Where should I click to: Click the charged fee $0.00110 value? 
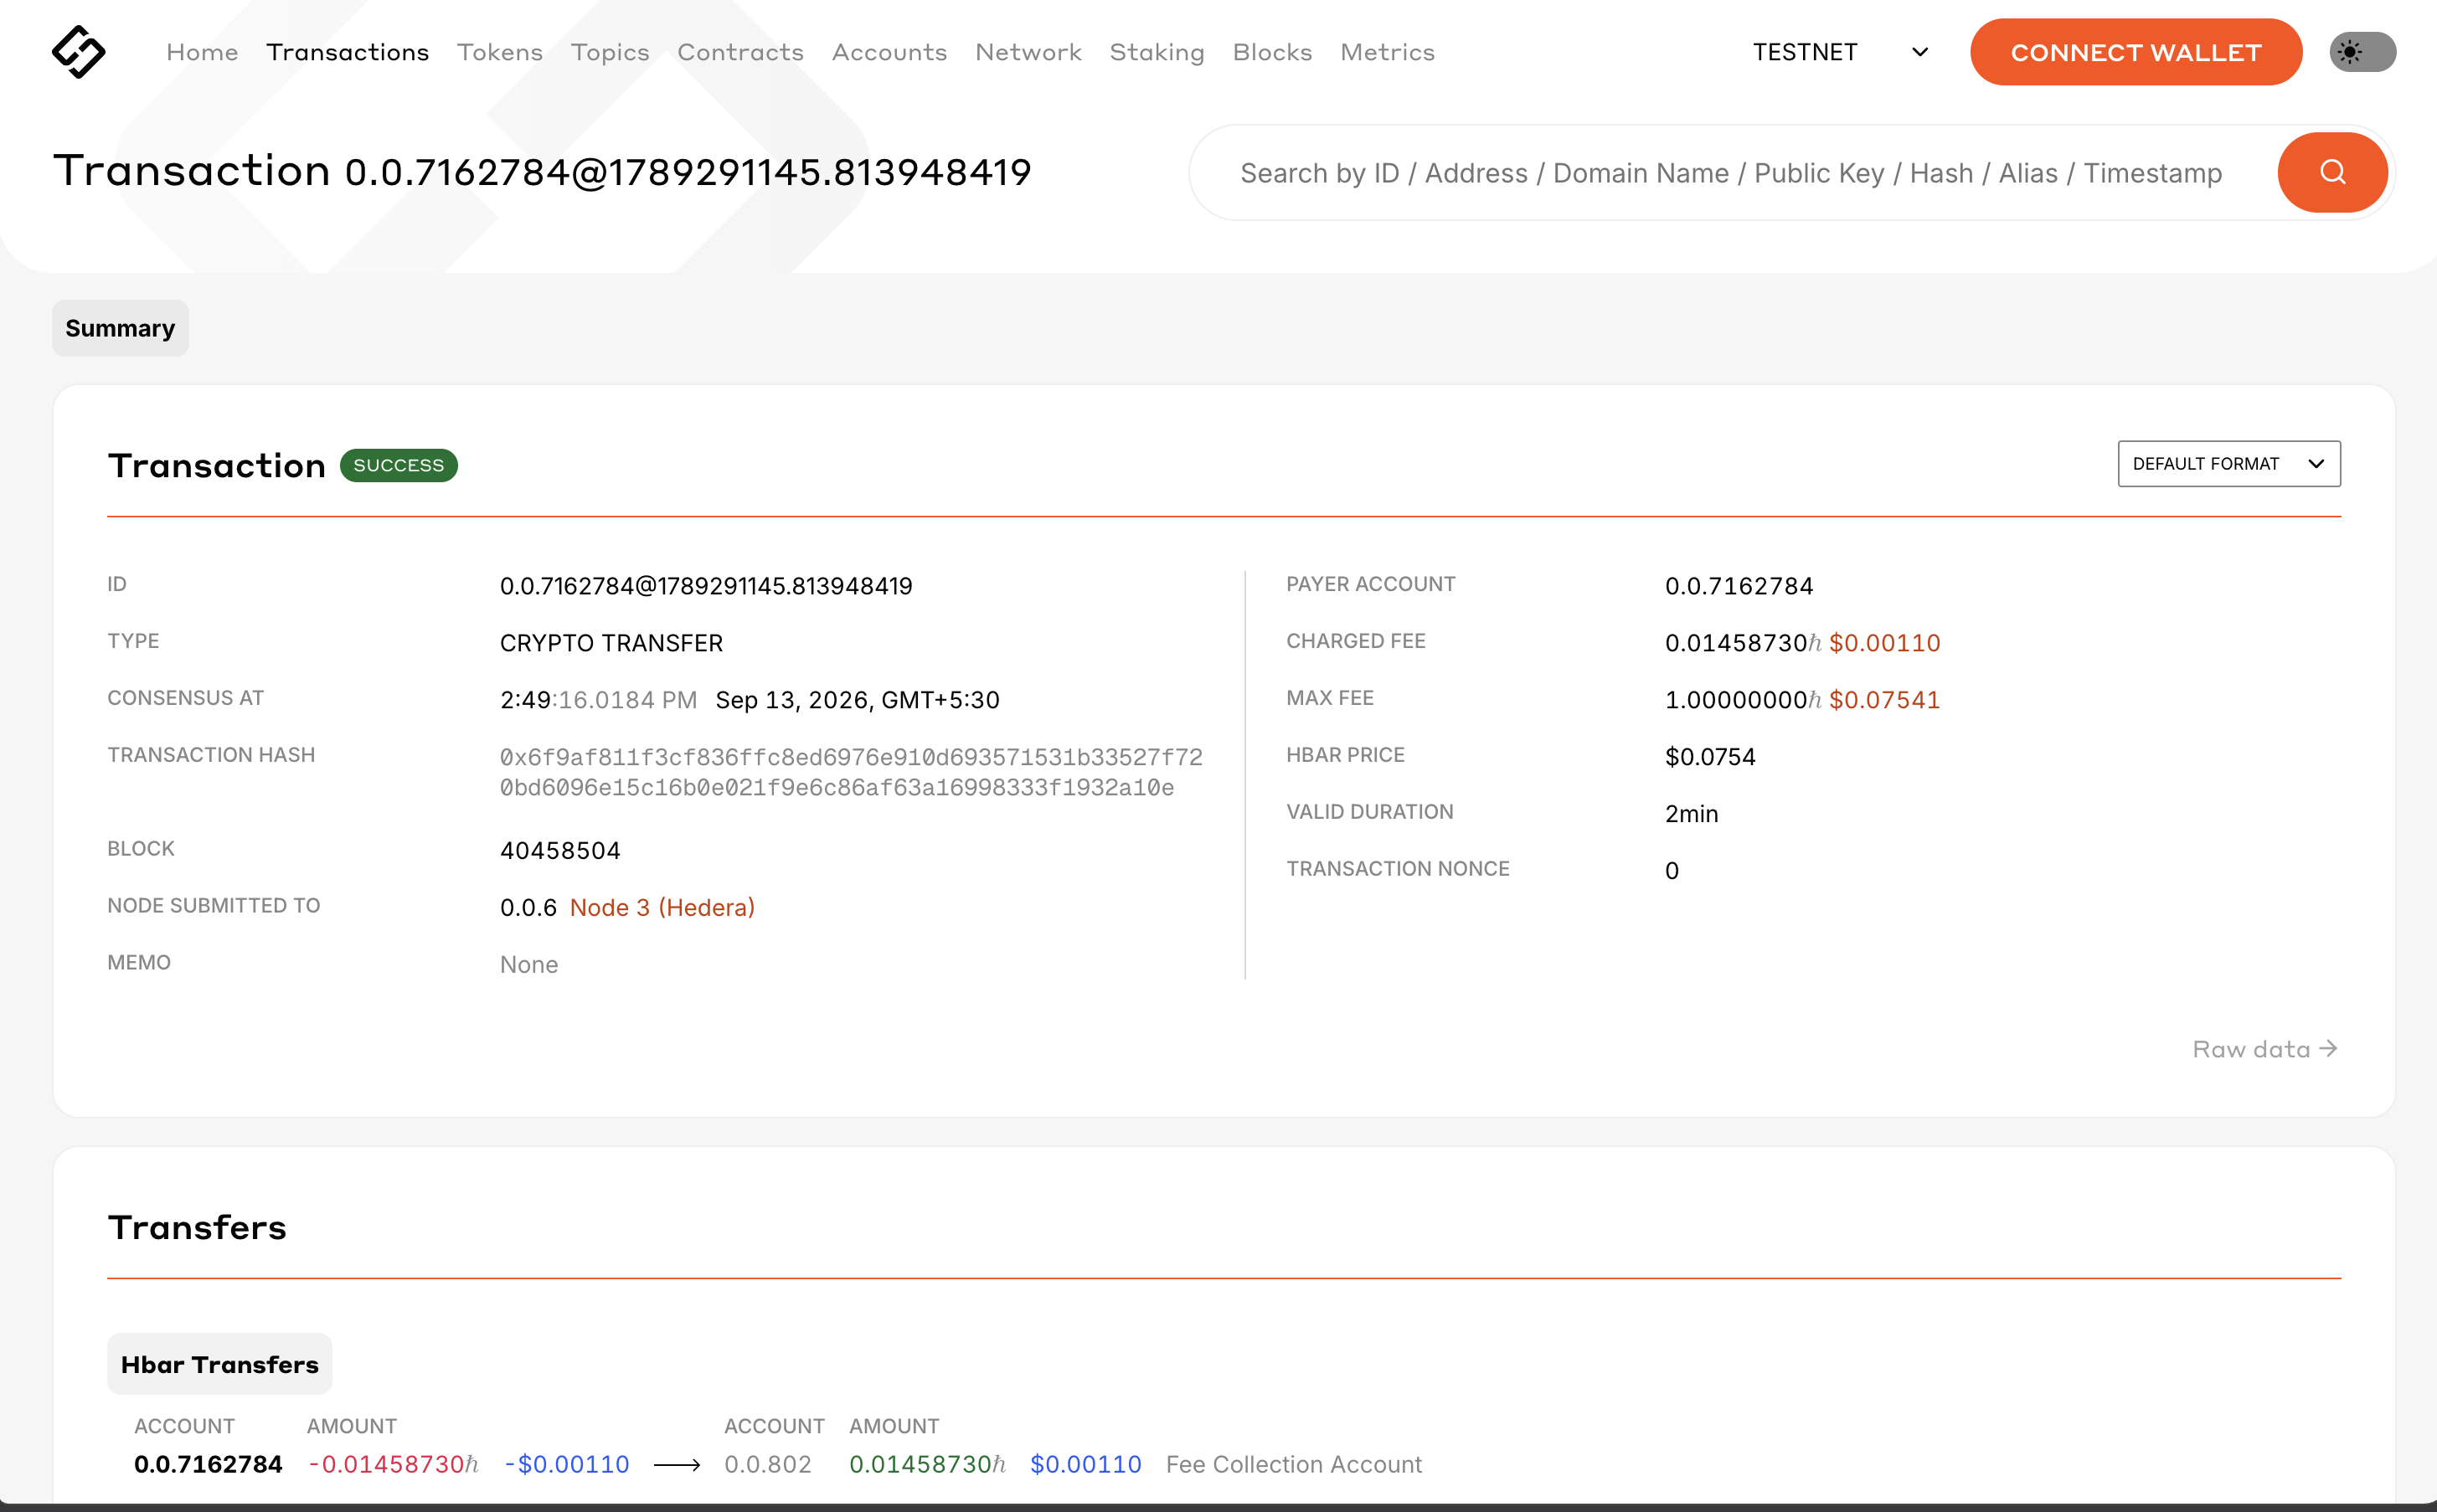pyautogui.click(x=1884, y=643)
